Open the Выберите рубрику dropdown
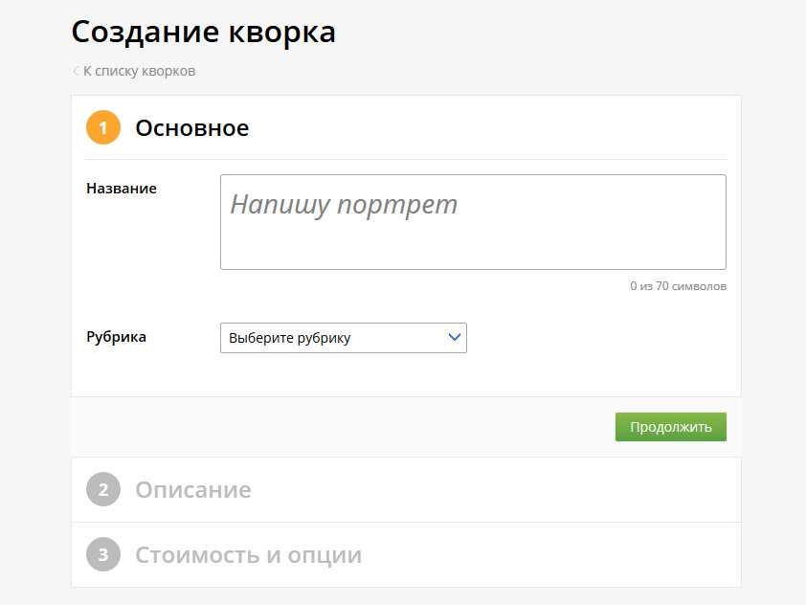This screenshot has height=605, width=806. (x=344, y=338)
